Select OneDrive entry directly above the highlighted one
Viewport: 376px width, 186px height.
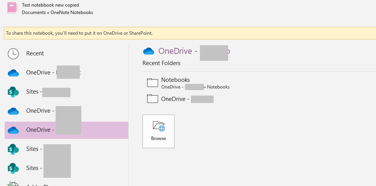67,111
